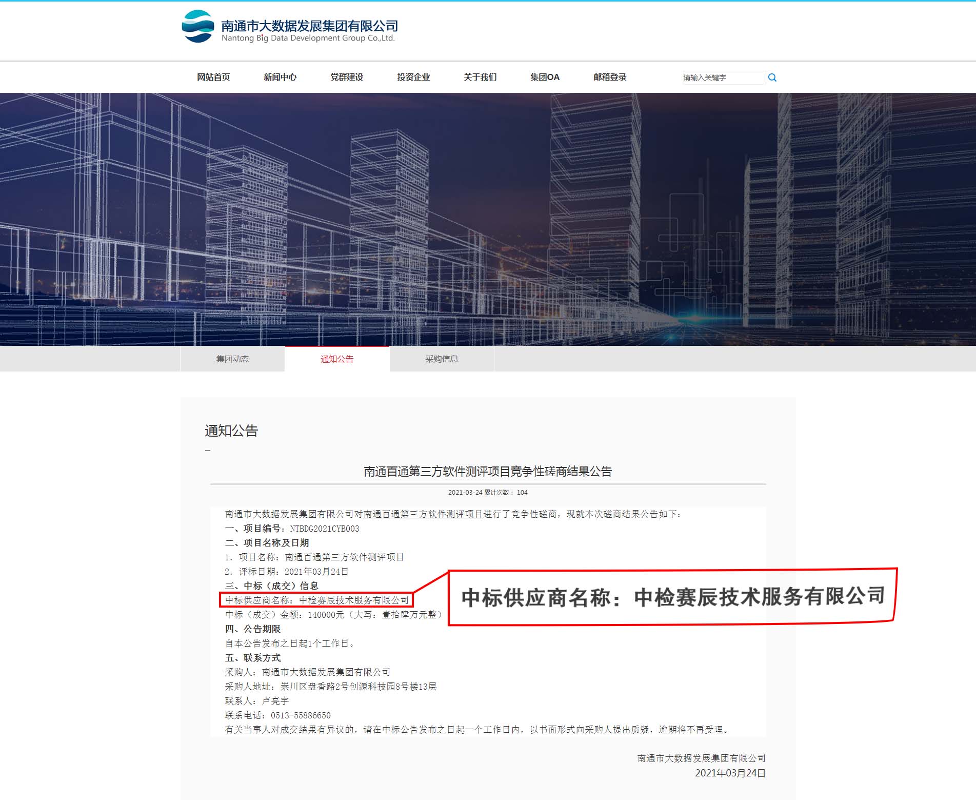Click the underlined 南通百通第三方软件测评项目 link
This screenshot has height=800, width=976.
(423, 514)
